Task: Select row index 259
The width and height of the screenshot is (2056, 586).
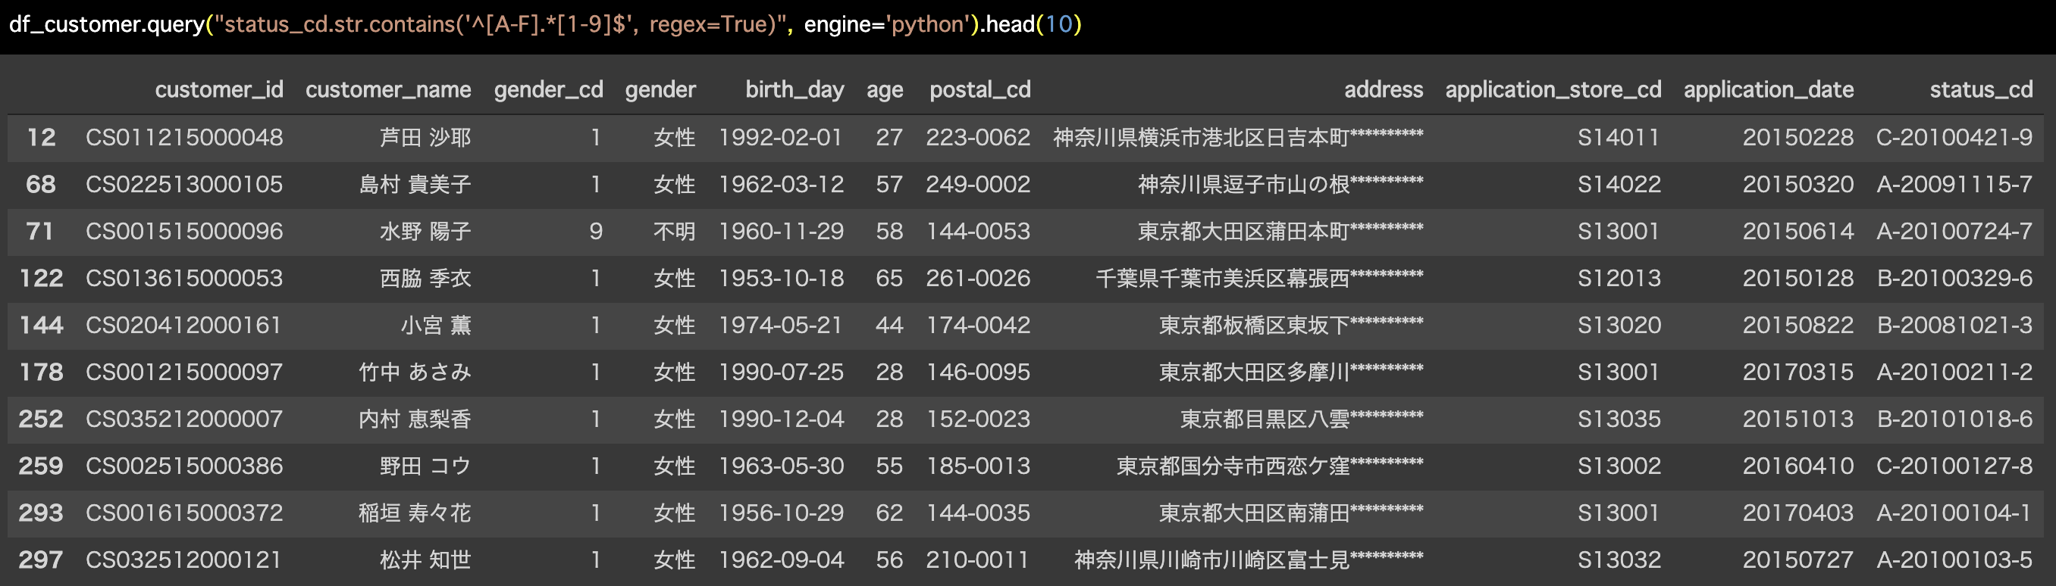Action: [x=41, y=466]
